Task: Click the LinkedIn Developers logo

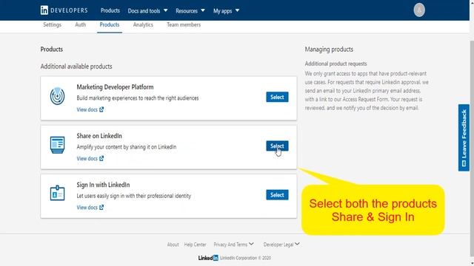Action: 64,10
